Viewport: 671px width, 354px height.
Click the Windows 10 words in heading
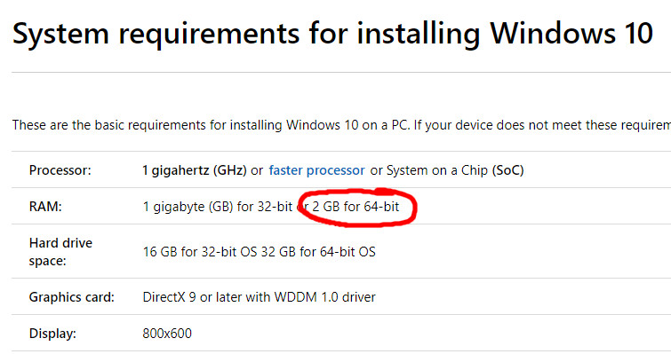pos(571,34)
